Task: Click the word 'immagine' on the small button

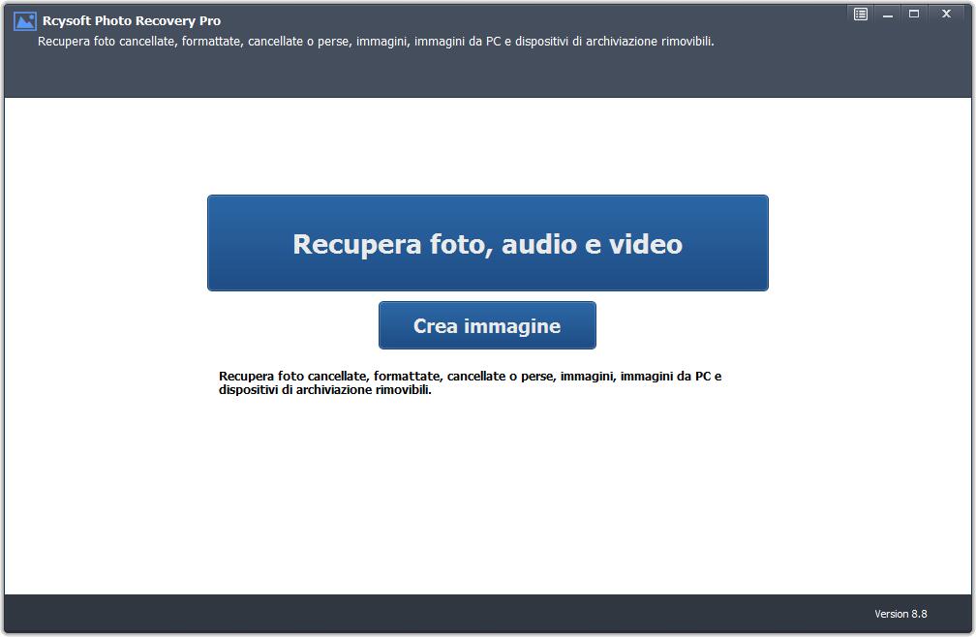Action: pyautogui.click(x=513, y=326)
